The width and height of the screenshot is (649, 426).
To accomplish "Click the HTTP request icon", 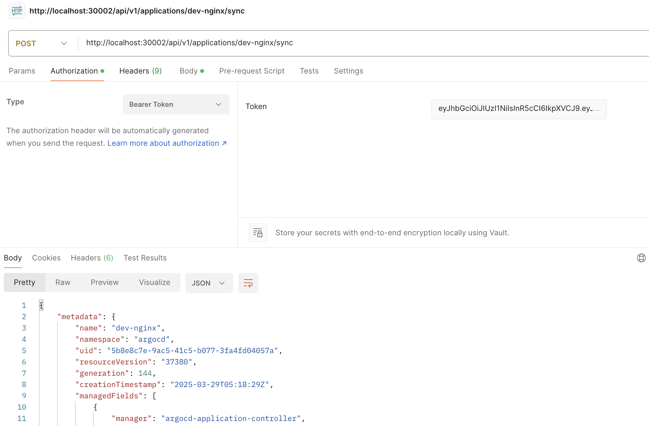I will coord(17,11).
